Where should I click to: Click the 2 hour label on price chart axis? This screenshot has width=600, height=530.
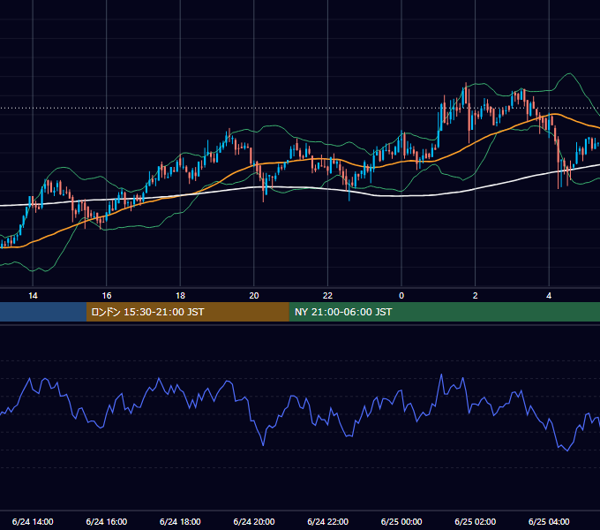pos(476,296)
